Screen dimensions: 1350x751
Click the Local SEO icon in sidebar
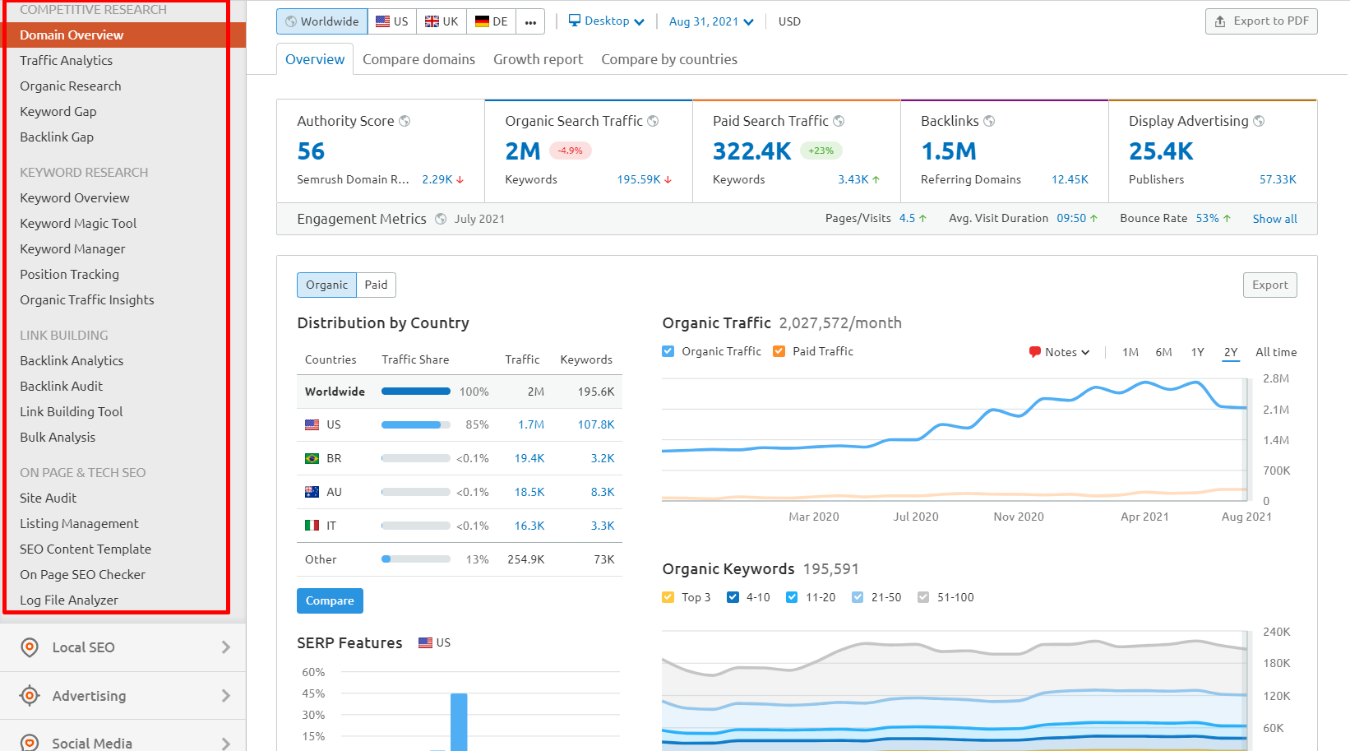tap(29, 647)
